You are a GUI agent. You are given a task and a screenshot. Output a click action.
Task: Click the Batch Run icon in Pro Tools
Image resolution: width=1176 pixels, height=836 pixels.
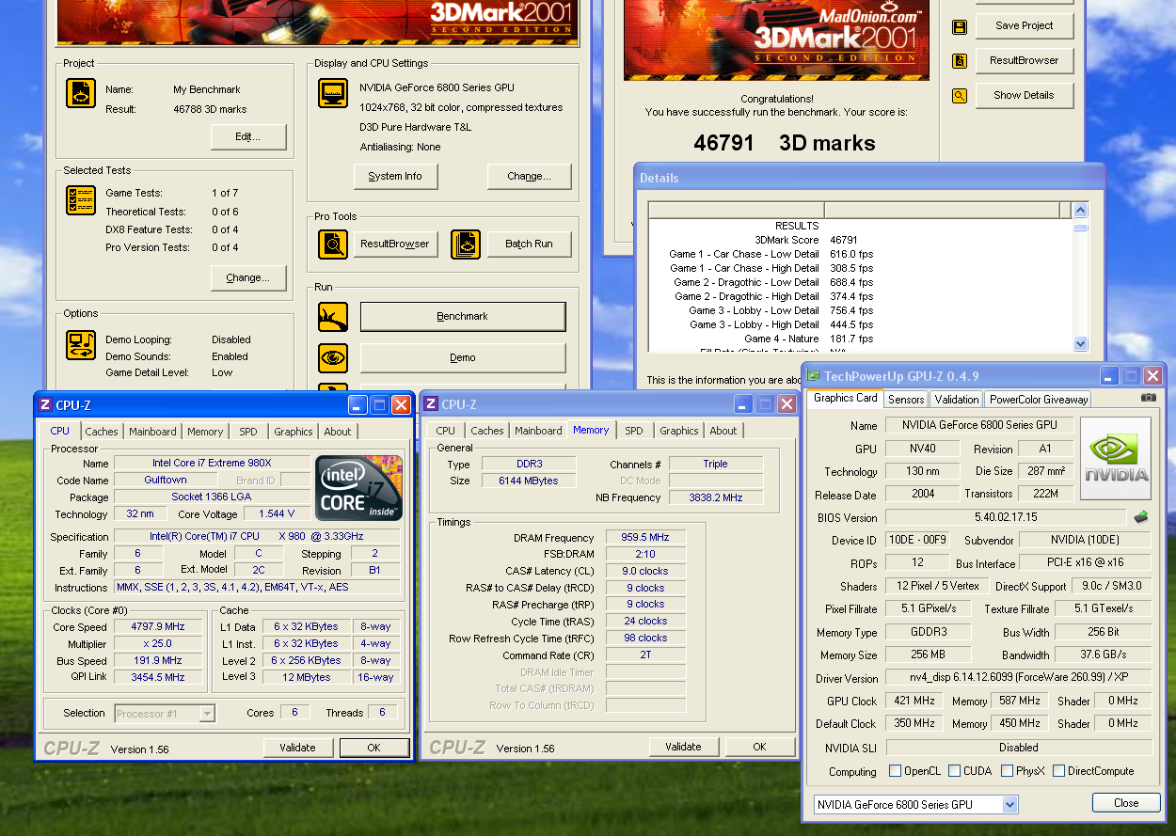coord(465,244)
